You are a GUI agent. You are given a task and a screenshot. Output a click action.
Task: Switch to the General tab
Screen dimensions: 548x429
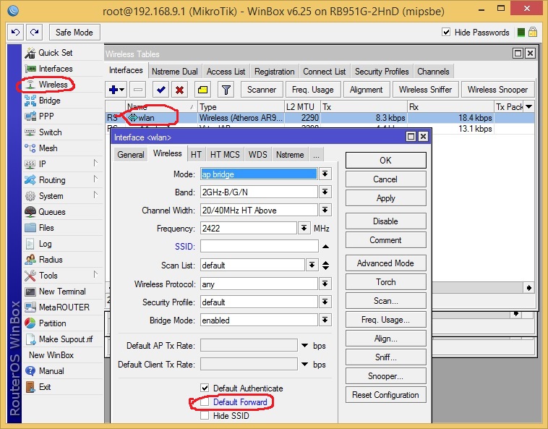point(131,155)
